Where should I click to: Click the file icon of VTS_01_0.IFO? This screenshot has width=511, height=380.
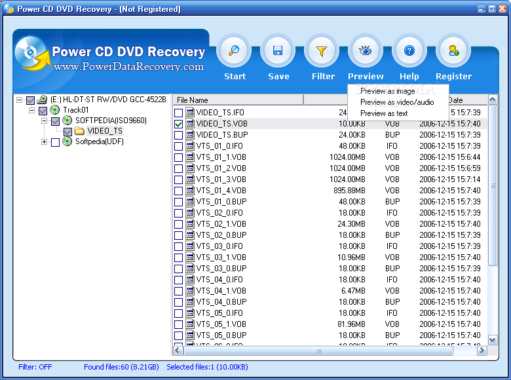[x=190, y=145]
